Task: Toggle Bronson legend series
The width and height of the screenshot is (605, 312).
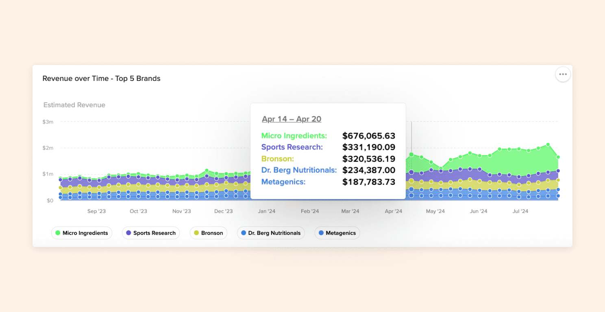Action: pyautogui.click(x=208, y=233)
